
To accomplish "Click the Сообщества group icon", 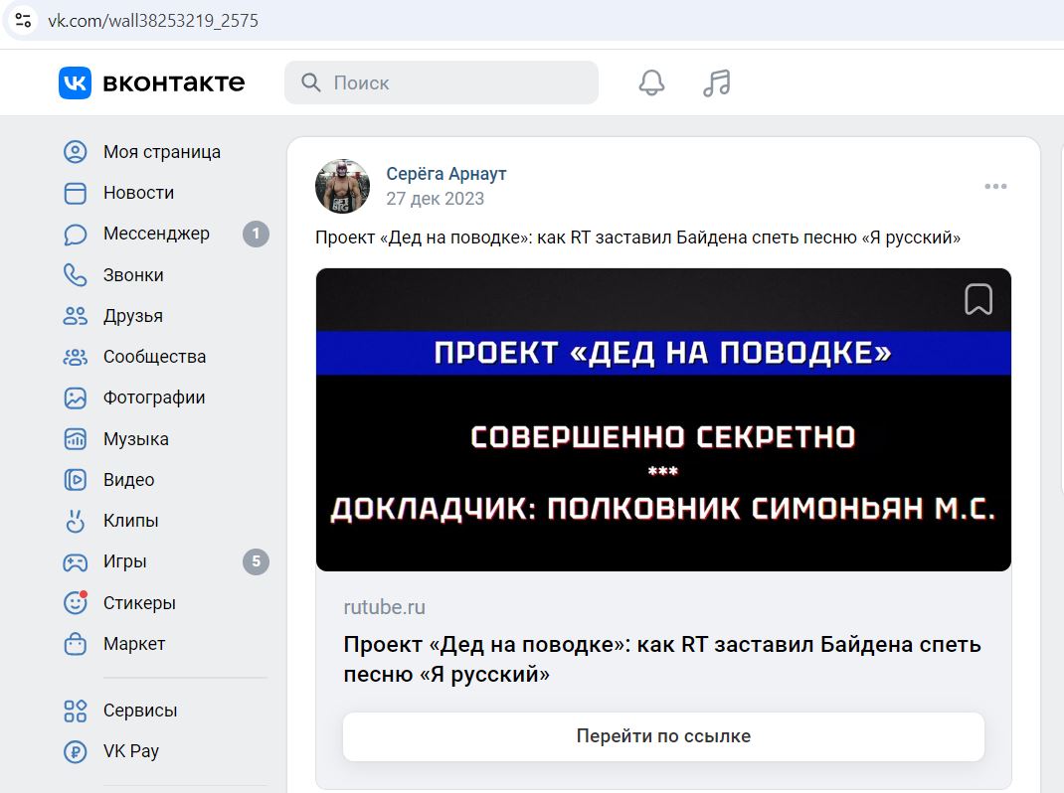I will [x=76, y=357].
